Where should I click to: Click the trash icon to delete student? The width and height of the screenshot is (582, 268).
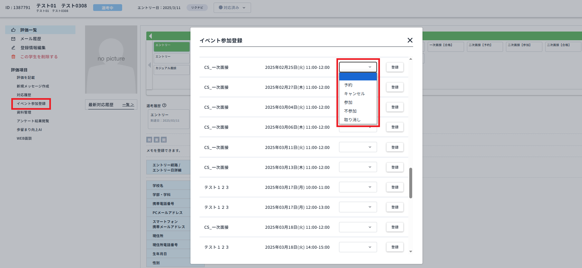13,57
